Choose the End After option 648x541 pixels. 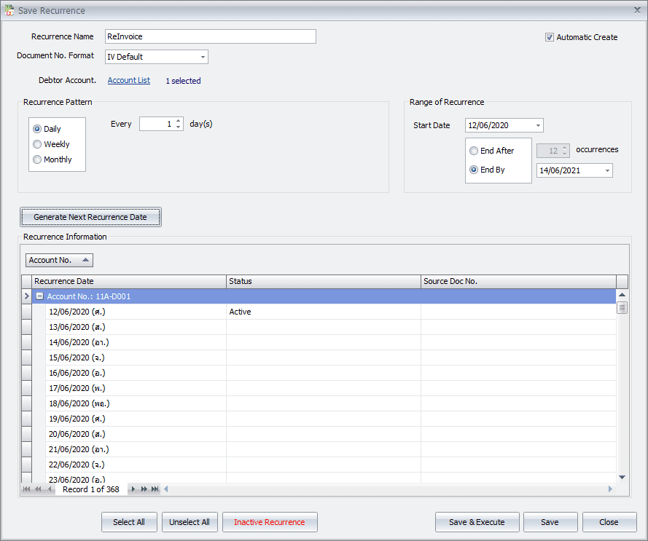tap(475, 151)
